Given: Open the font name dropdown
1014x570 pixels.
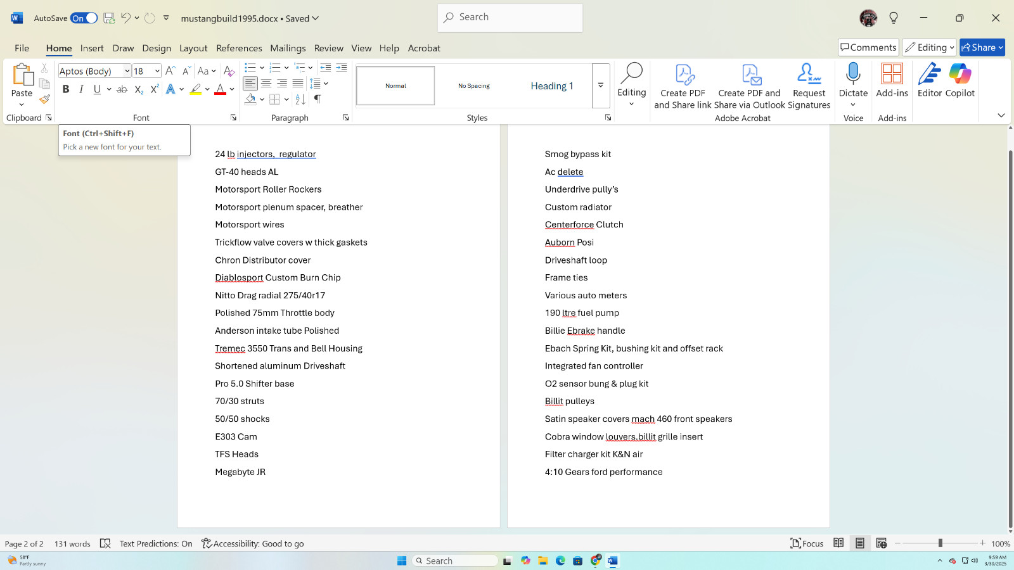Looking at the screenshot, I should click(127, 71).
